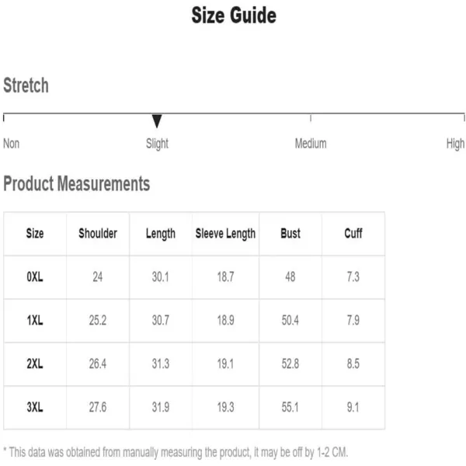Click the High stretch label
This screenshot has width=466, height=466.
click(455, 144)
